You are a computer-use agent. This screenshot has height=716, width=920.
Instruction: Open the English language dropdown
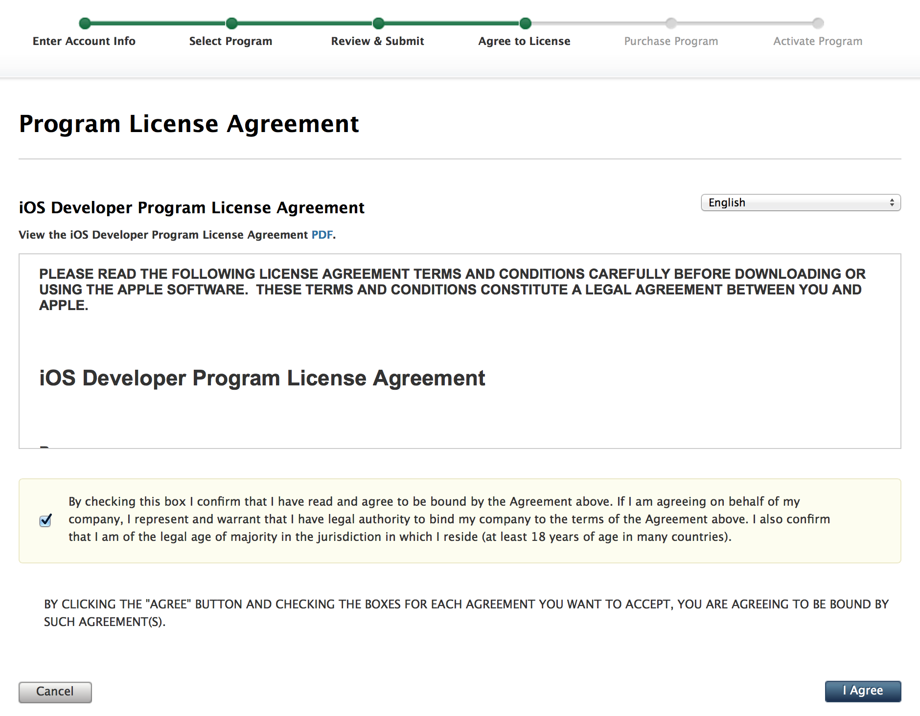[801, 202]
